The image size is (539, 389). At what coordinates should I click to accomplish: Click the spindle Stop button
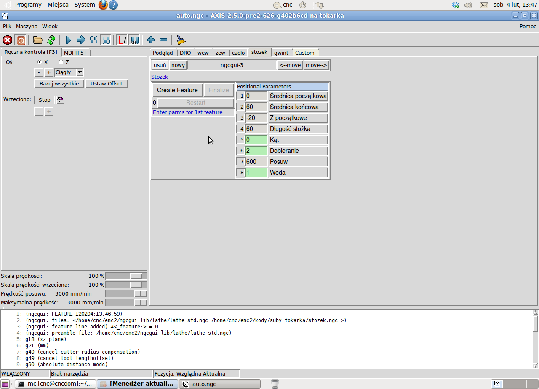tap(45, 100)
